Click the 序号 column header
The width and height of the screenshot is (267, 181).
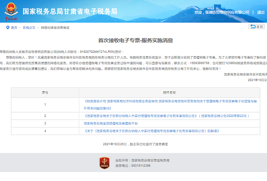tap(45, 93)
